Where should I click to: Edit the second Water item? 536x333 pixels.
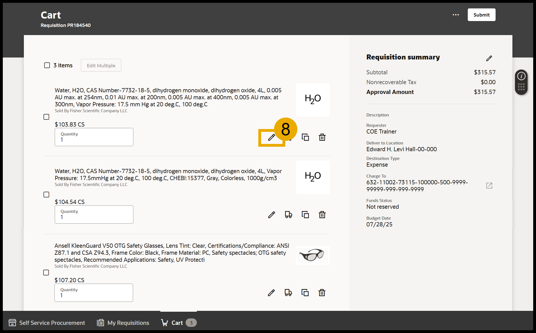(x=271, y=215)
